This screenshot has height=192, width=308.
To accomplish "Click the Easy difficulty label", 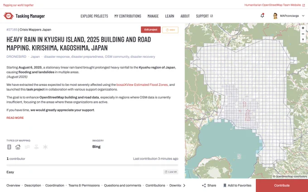I will click(x=10, y=172).
